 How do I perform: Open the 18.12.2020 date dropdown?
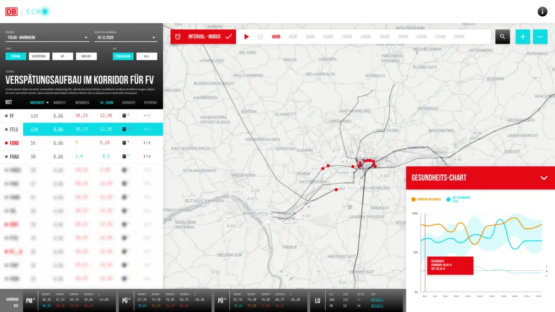point(126,37)
